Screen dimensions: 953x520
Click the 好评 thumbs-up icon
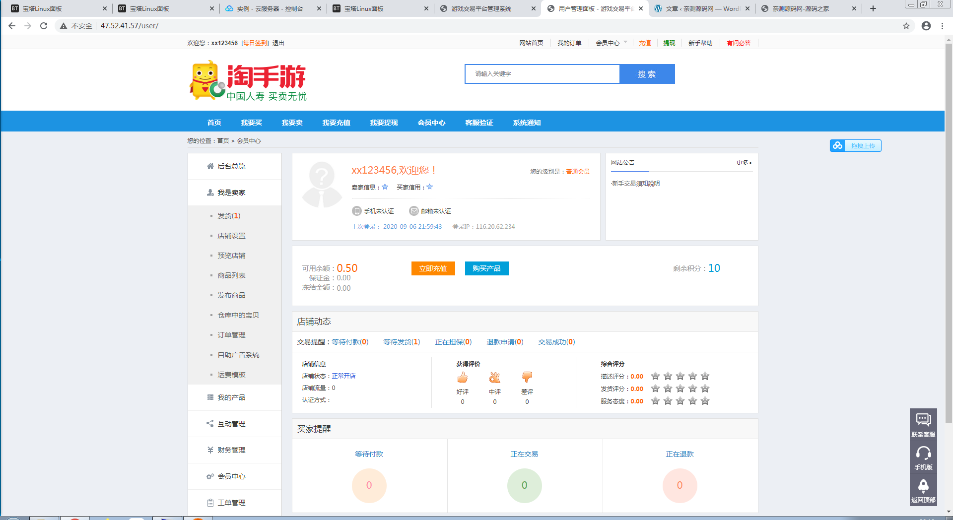[462, 378]
